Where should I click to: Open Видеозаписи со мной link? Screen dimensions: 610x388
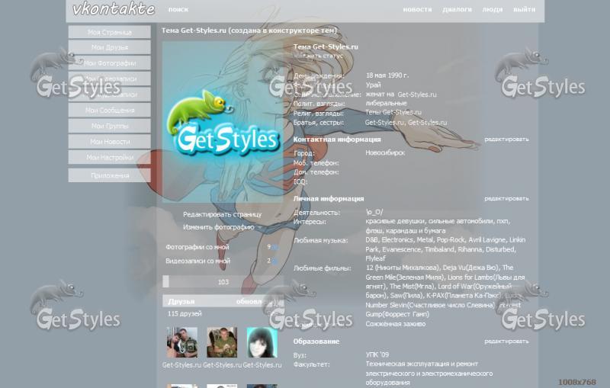[197, 261]
